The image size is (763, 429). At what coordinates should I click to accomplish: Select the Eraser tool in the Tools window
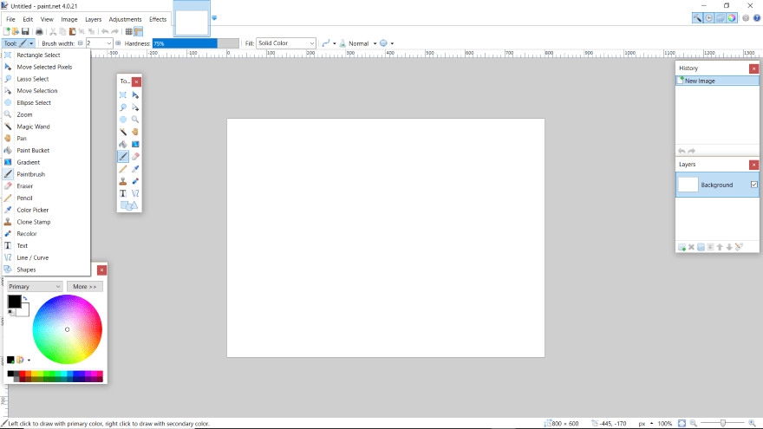click(x=135, y=156)
